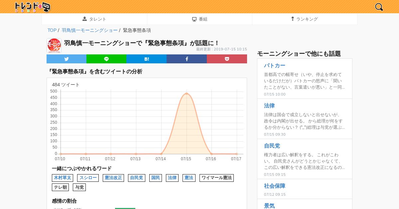This screenshot has width=399, height=209.
Task: Click the 07/15 10:00 timestamp under パトカー
Action: [x=275, y=94]
